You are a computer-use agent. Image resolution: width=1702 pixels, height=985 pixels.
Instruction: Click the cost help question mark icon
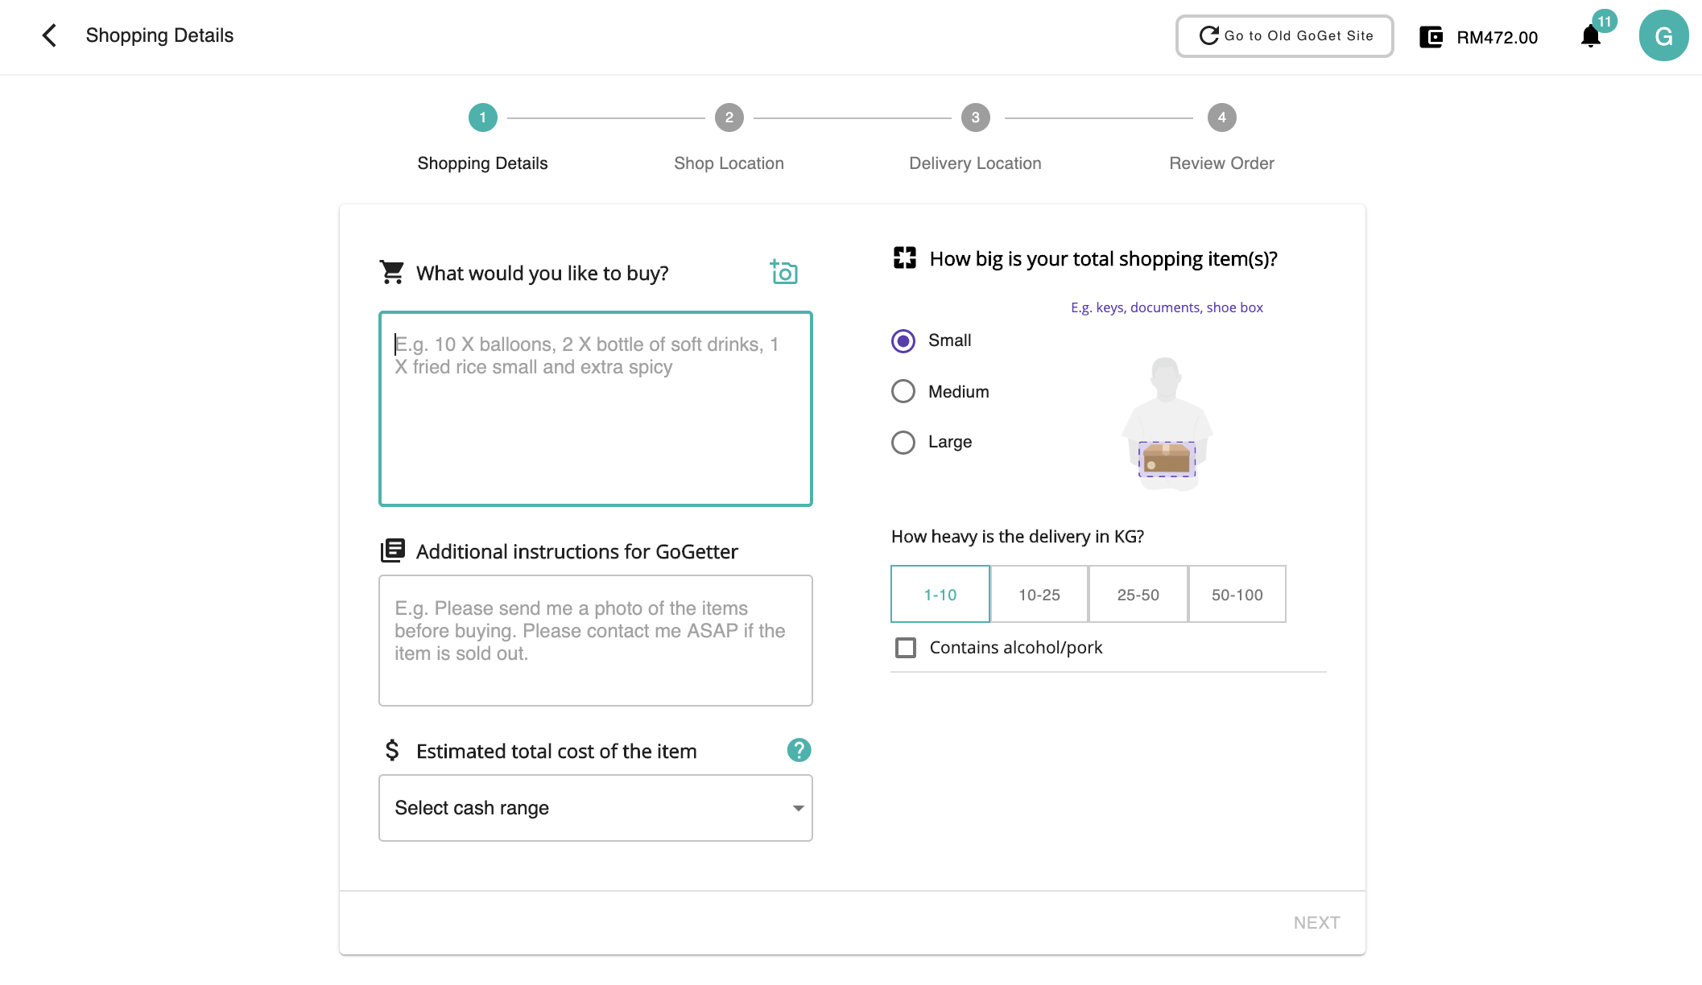pyautogui.click(x=799, y=750)
